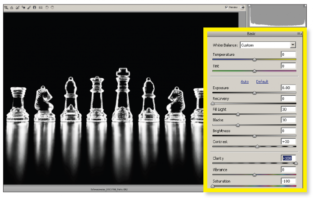Select the Spot Removal tool
Image resolution: width=313 pixels, height=198 pixels.
pos(18,8)
